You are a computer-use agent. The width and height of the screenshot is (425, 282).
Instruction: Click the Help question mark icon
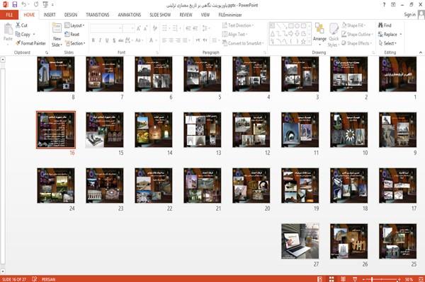384,5
